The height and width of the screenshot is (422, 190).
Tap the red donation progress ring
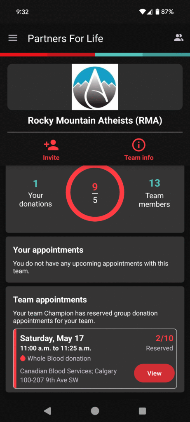pyautogui.click(x=95, y=193)
